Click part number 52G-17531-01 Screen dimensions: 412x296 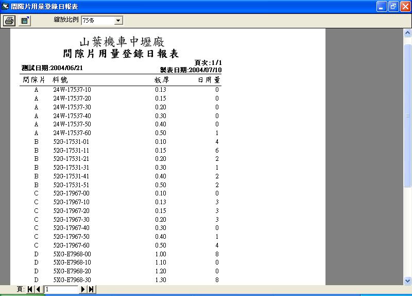[71, 141]
